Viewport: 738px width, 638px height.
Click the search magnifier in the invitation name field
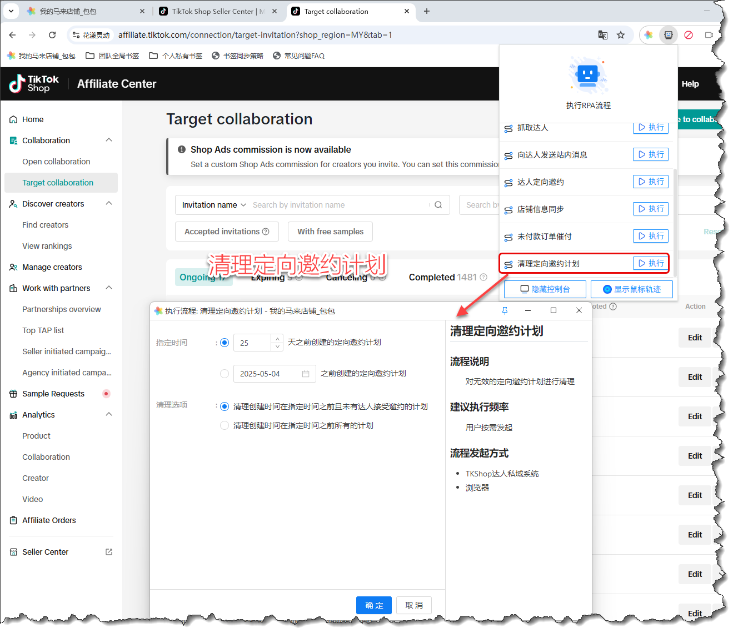pyautogui.click(x=438, y=205)
